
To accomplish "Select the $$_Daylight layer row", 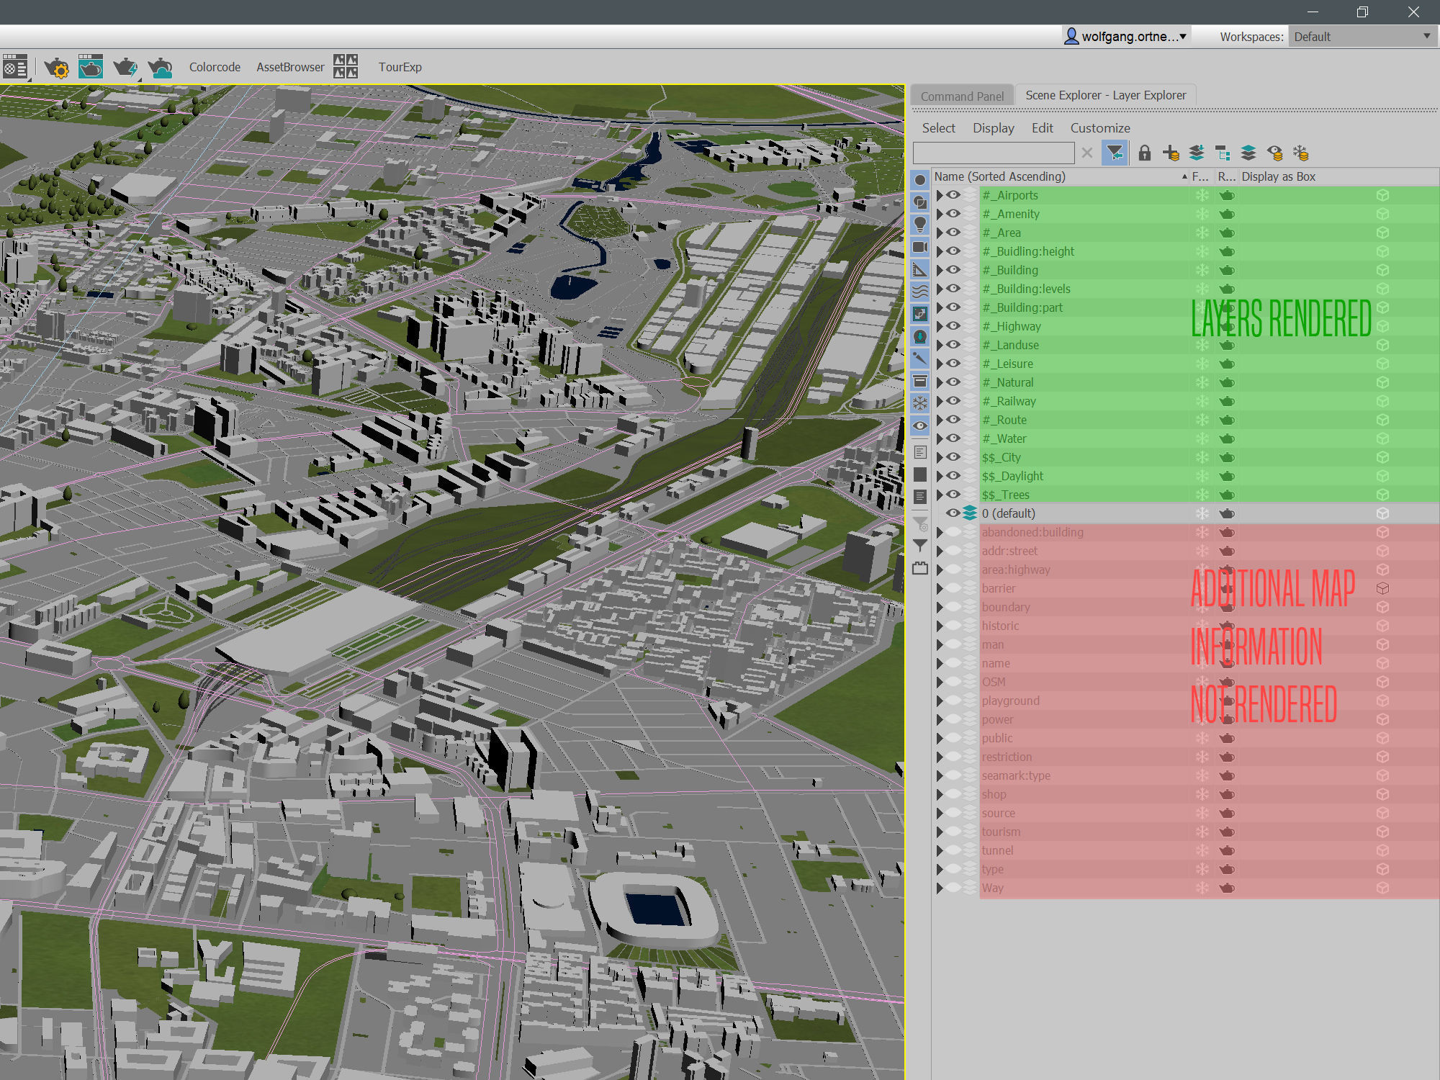I will [1185, 476].
